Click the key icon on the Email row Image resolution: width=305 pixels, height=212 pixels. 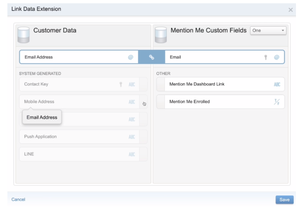[x=266, y=57]
